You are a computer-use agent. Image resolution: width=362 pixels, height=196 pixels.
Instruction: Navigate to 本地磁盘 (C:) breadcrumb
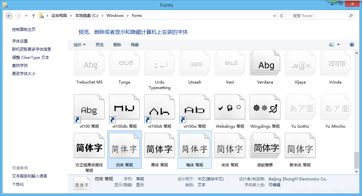[87, 16]
